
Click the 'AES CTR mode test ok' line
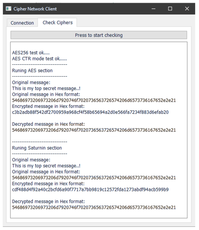pos(39,59)
